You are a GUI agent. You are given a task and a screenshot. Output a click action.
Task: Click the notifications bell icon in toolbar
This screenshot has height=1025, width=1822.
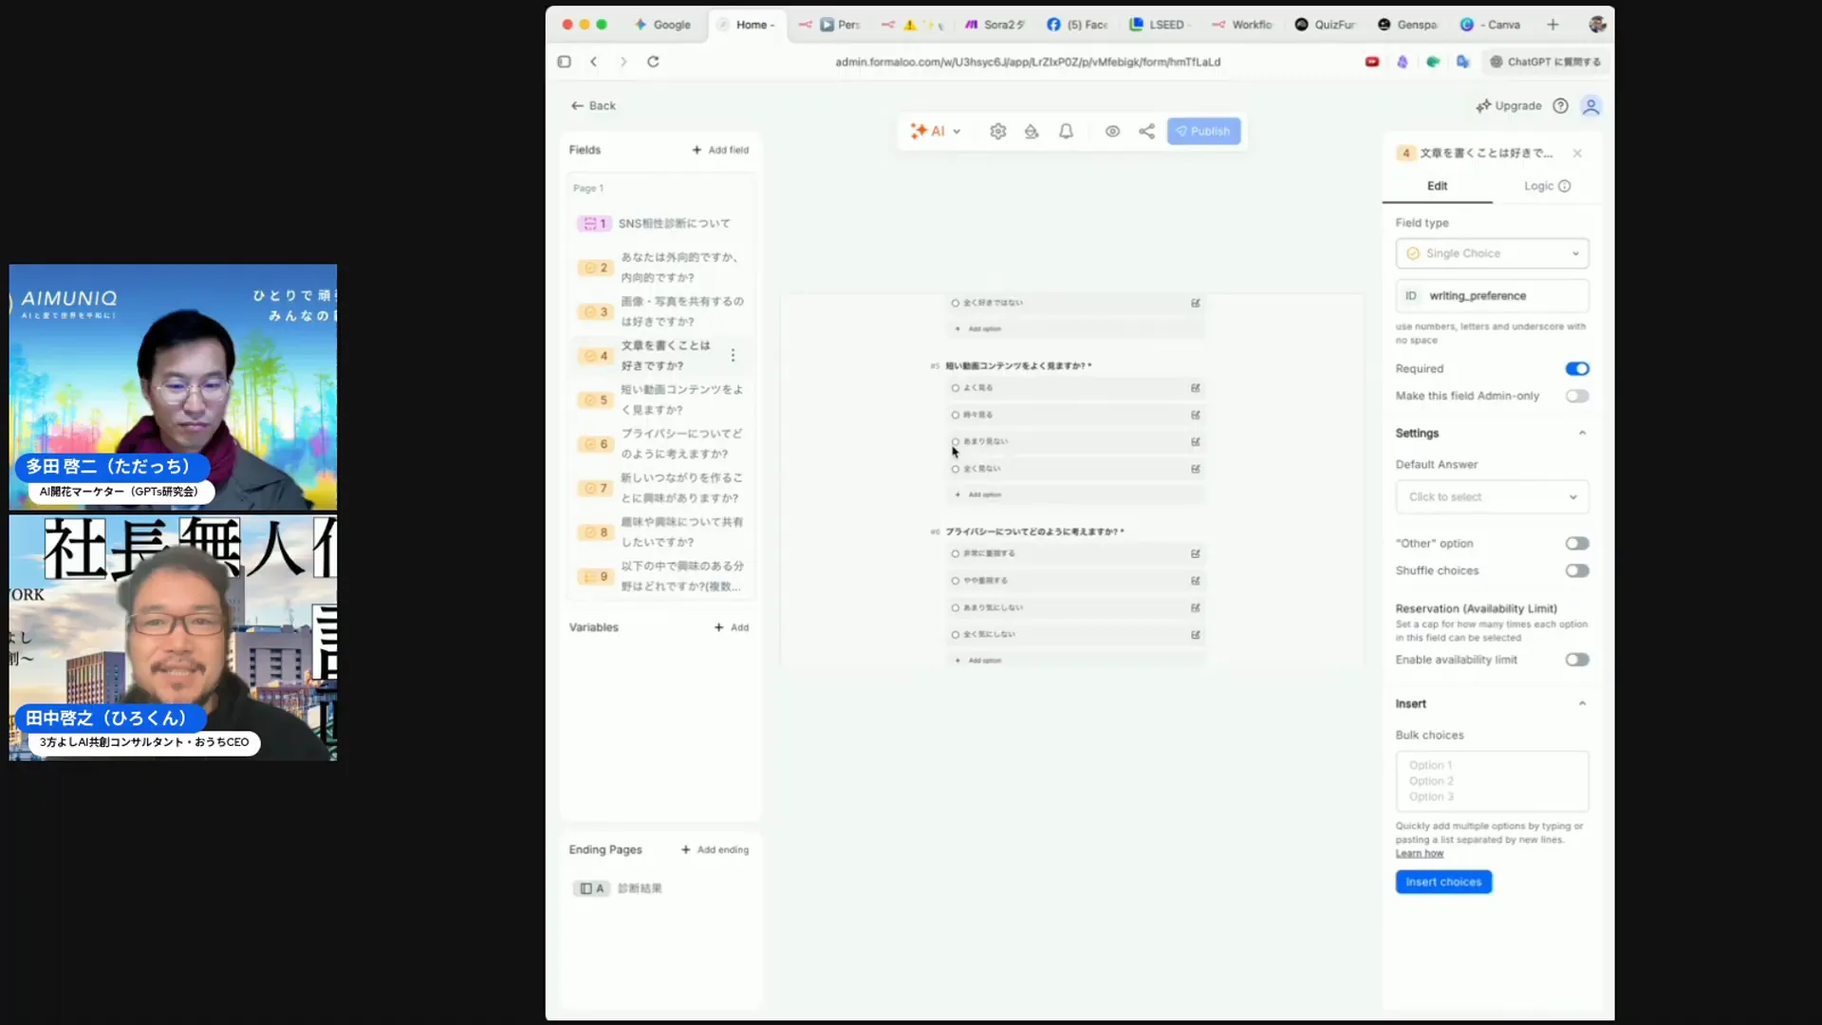[1066, 132]
